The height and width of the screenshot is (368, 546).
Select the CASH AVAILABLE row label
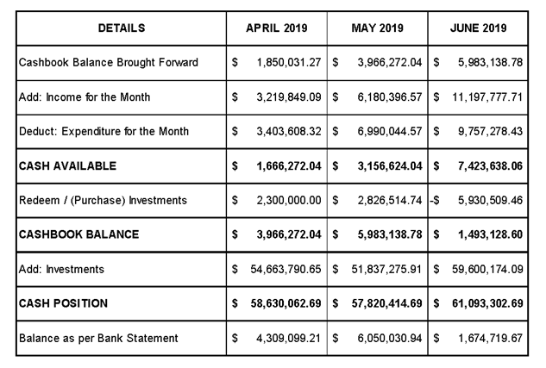(67, 165)
